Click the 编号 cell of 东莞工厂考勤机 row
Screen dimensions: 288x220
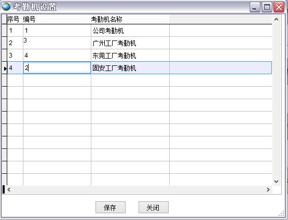tap(57, 56)
